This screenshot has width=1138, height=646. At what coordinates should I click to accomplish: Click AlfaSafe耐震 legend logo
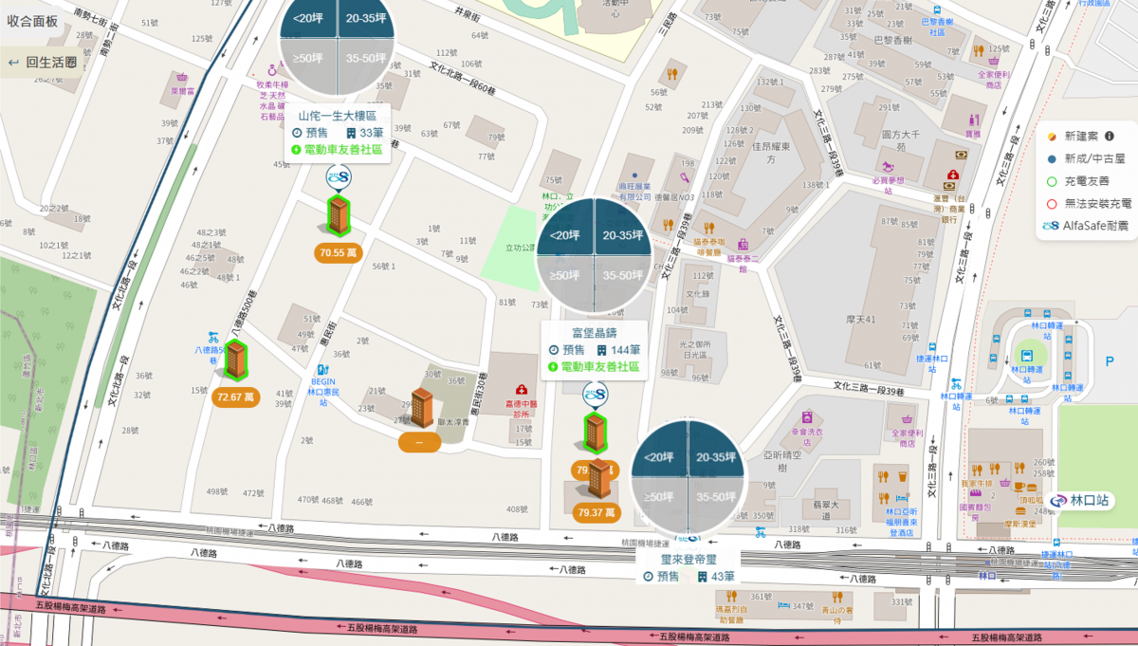coord(1049,226)
